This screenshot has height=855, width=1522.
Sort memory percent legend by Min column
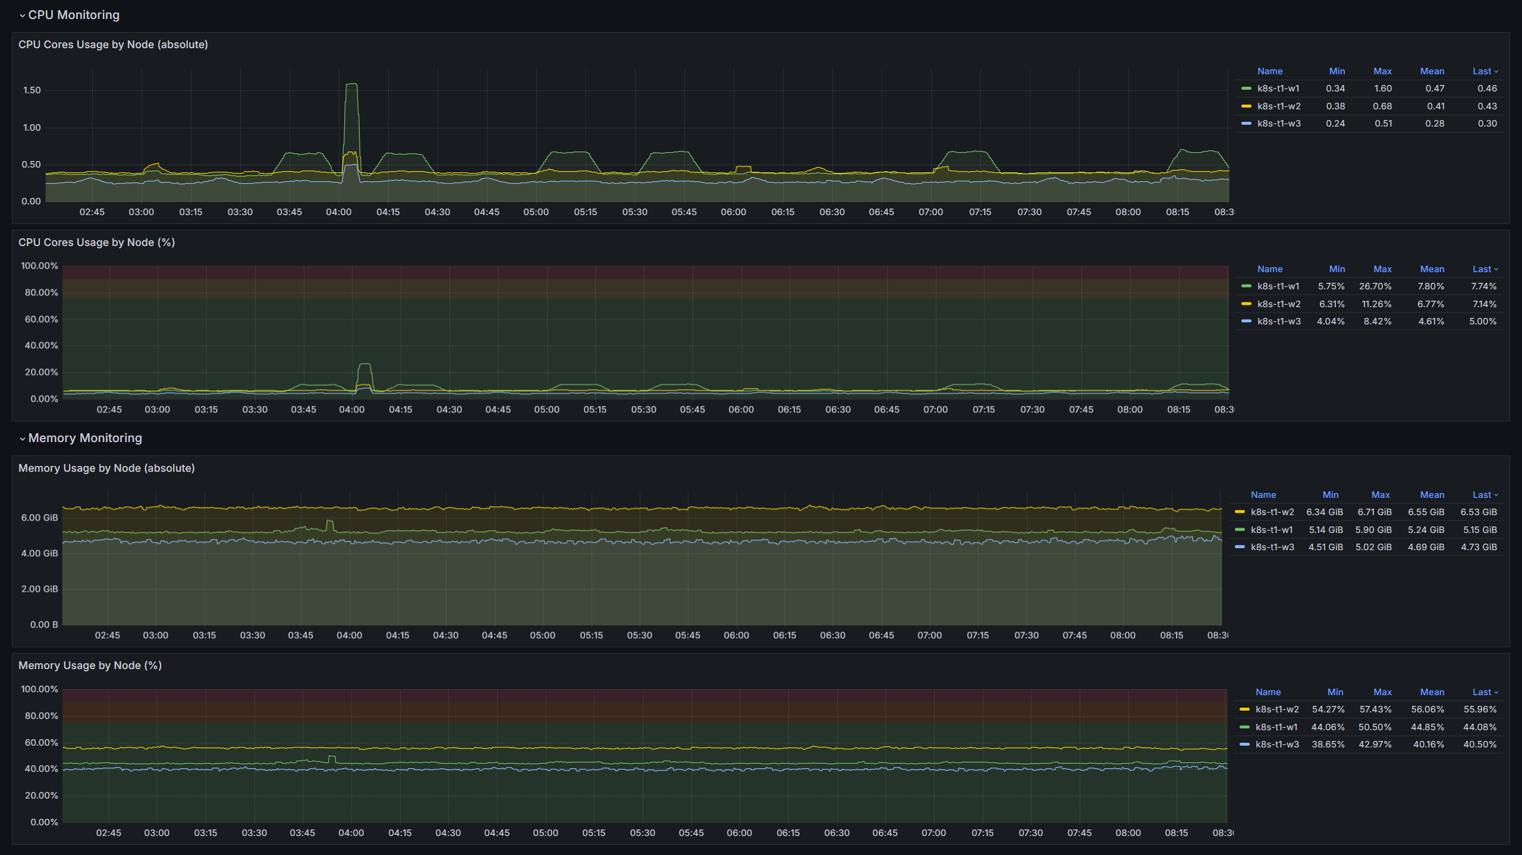coord(1335,692)
